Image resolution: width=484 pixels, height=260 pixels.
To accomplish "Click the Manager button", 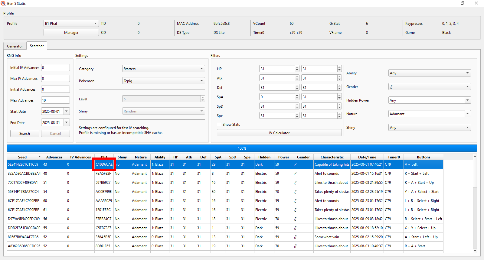I will pyautogui.click(x=71, y=33).
